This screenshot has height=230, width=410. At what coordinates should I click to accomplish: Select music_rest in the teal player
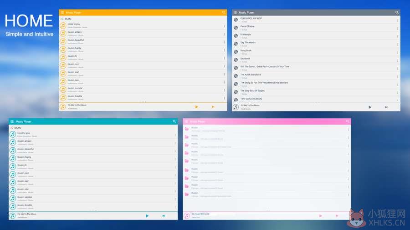(x=93, y=175)
